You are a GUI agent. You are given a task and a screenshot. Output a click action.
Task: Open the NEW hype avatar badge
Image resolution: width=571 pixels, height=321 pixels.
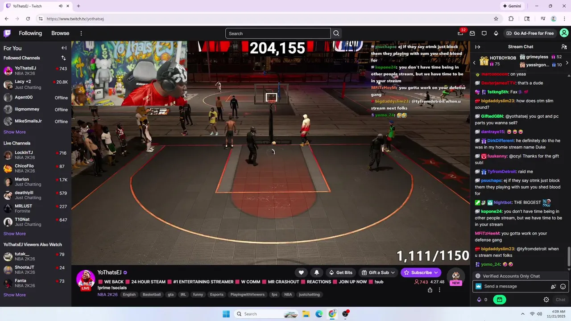pos(455,277)
